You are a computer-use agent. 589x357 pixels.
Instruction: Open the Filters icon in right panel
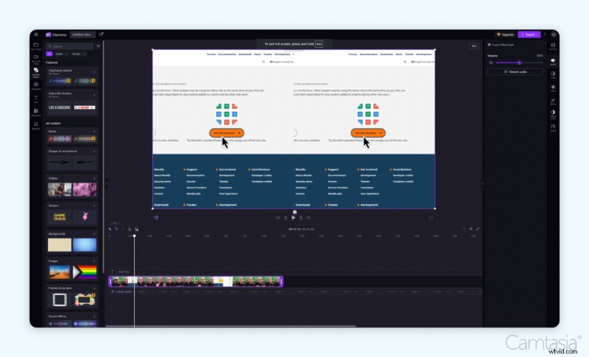click(x=553, y=86)
